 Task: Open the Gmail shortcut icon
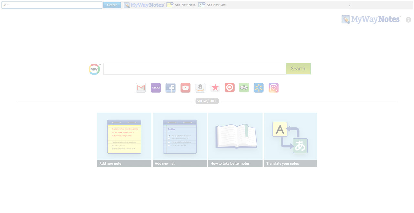(x=141, y=88)
